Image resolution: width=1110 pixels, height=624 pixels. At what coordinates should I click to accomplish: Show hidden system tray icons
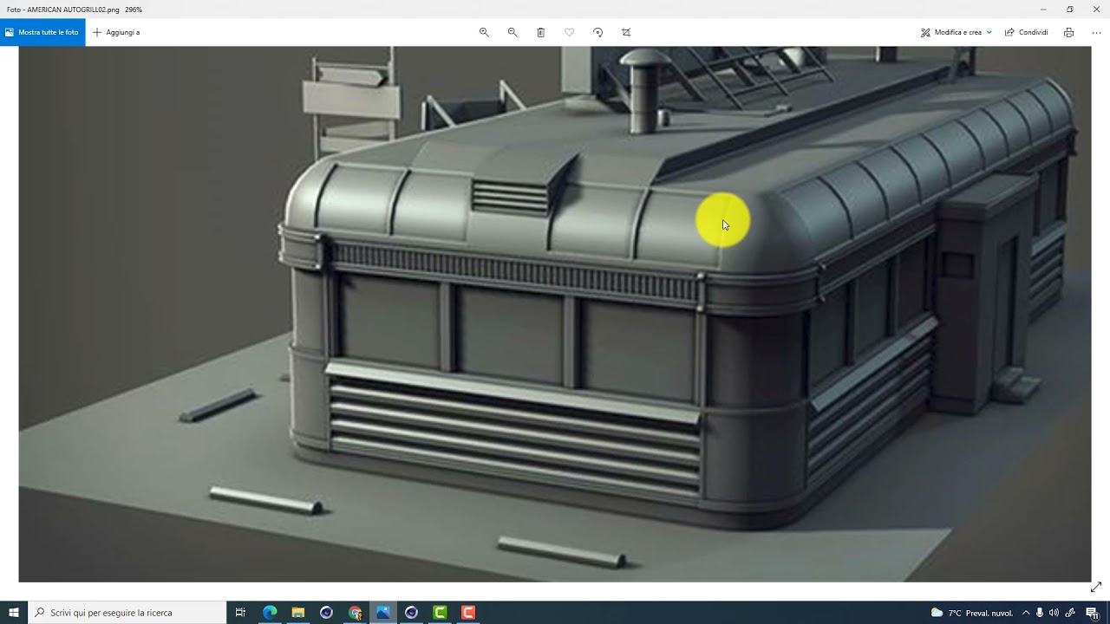(x=1026, y=613)
